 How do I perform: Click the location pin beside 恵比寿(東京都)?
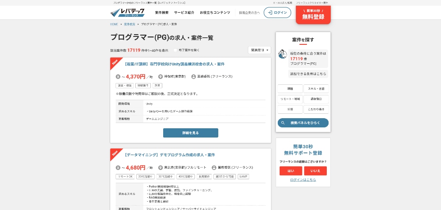tap(161, 168)
